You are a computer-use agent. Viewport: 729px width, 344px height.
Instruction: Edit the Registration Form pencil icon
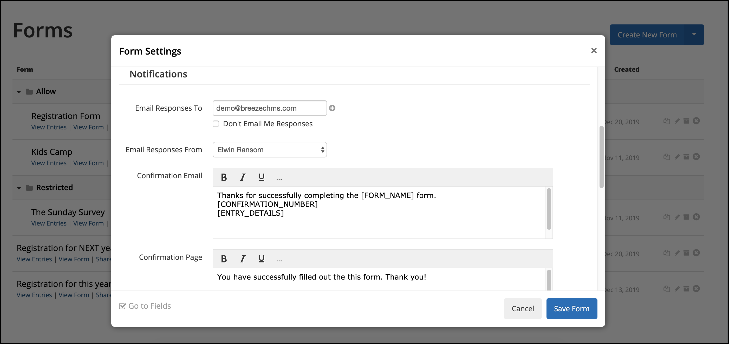coord(677,121)
